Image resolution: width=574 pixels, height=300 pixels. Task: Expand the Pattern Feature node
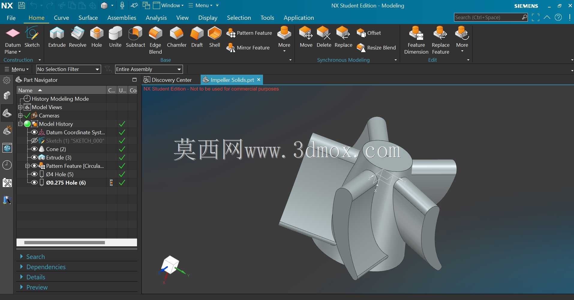(x=27, y=166)
